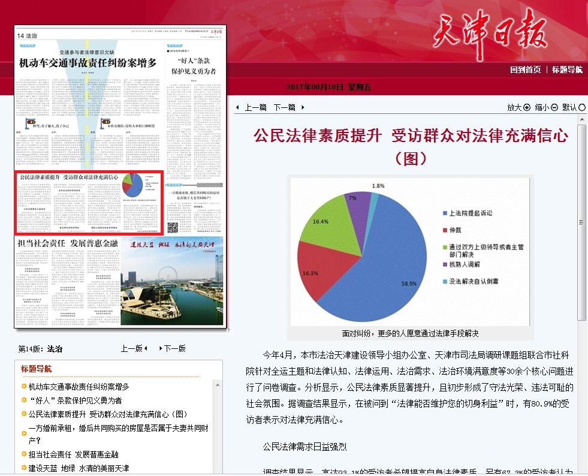Click the 天津日报 masthead logo
This screenshot has height=476, width=588.
coord(490,34)
